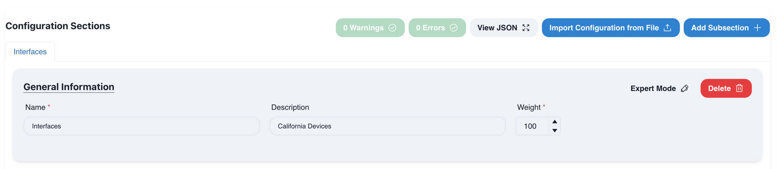
Task: Click the checkmark icon in Errors badge
Action: tap(454, 28)
